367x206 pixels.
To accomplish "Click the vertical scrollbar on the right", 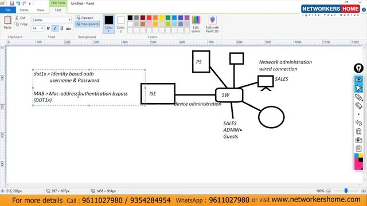I will 365,114.
